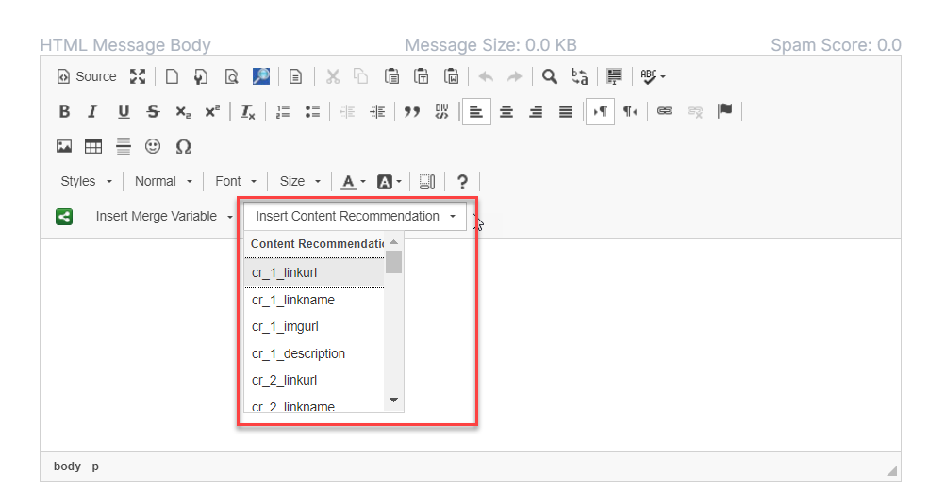Expand the Font dropdown
The width and height of the screenshot is (929, 491).
coord(236,181)
